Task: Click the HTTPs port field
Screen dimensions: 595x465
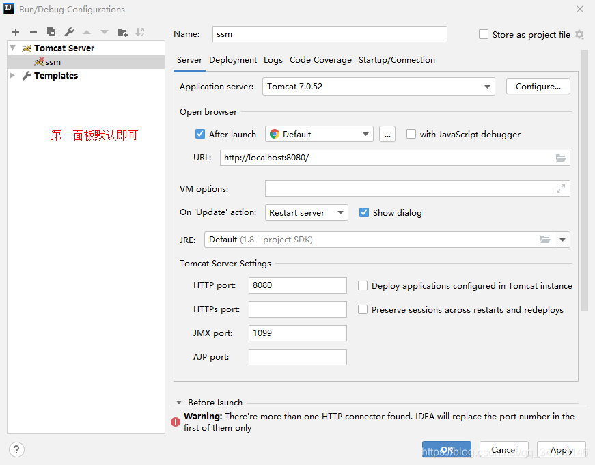Action: (298, 309)
